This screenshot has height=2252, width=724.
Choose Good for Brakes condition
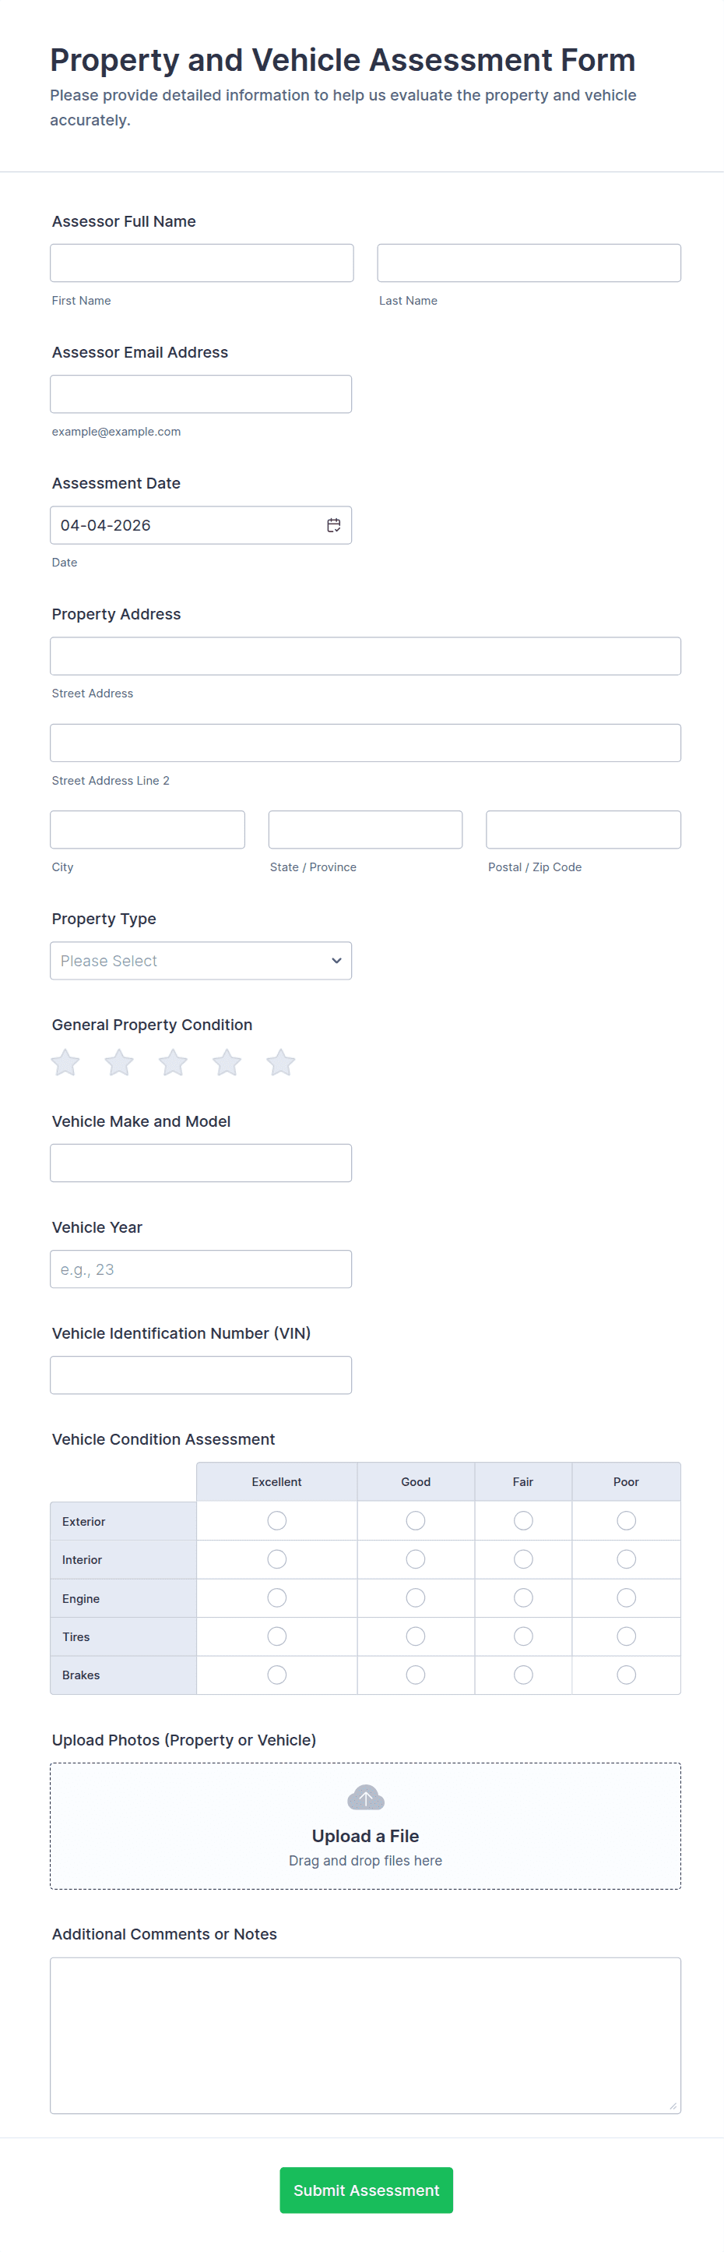[x=416, y=1675]
